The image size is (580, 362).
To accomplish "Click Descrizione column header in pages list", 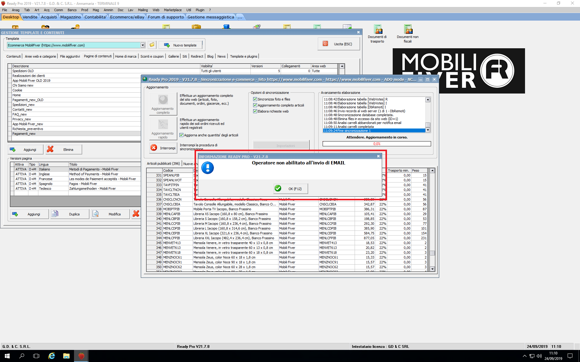I will point(106,66).
